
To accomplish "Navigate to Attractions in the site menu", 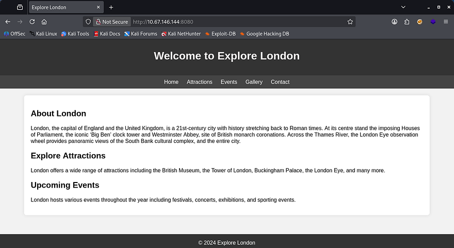I will click(x=199, y=82).
